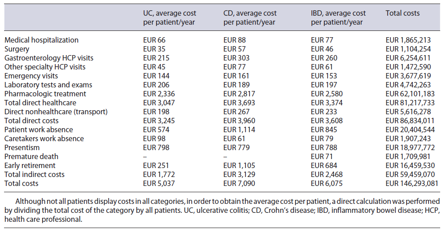Click the EUR 146,293,081 grand total cell
446x233 pixels.
tap(414, 183)
